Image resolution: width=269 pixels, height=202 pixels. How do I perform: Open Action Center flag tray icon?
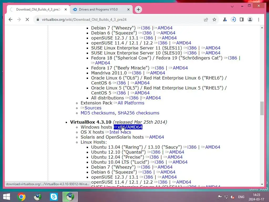(x=220, y=197)
